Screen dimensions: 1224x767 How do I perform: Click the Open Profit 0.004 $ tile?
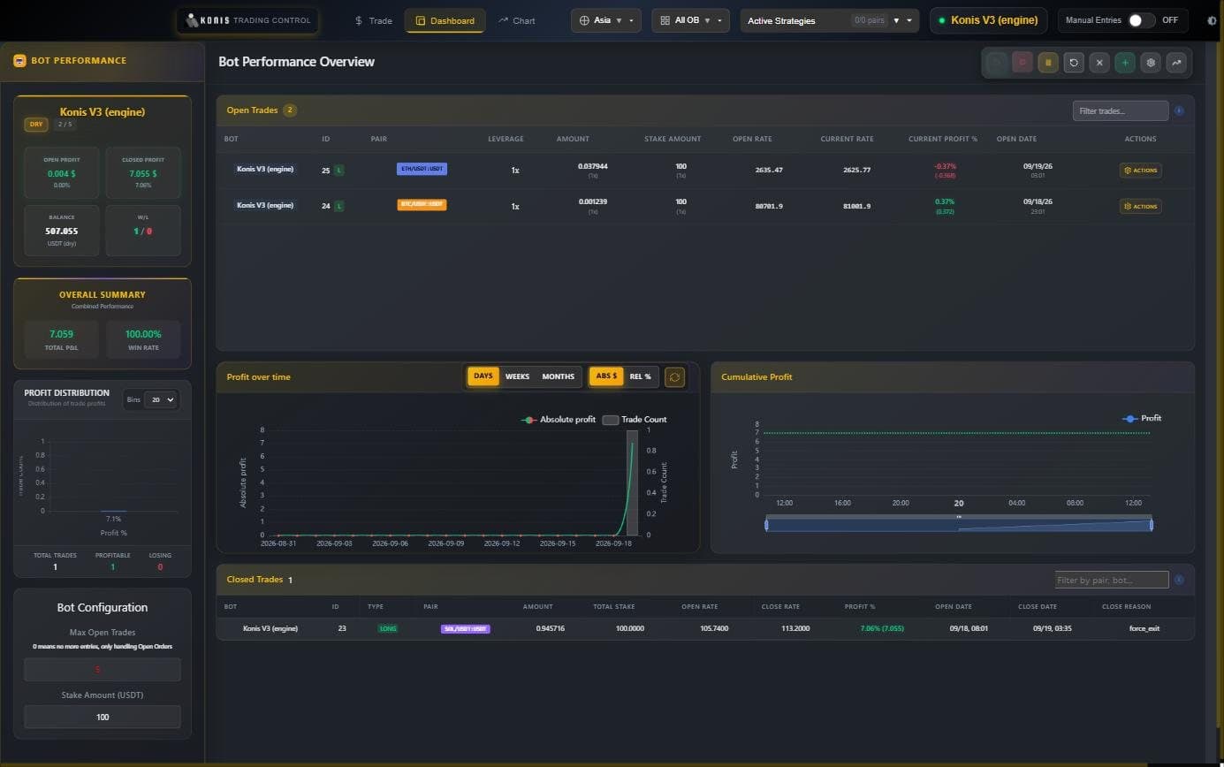pyautogui.click(x=61, y=172)
